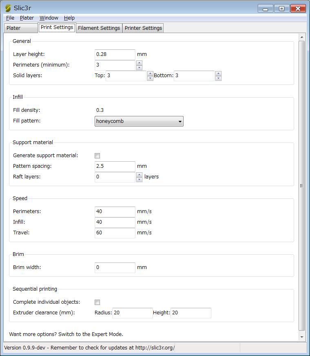The height and width of the screenshot is (356, 310).
Task: Click the Infill speed input field
Action: [115, 222]
